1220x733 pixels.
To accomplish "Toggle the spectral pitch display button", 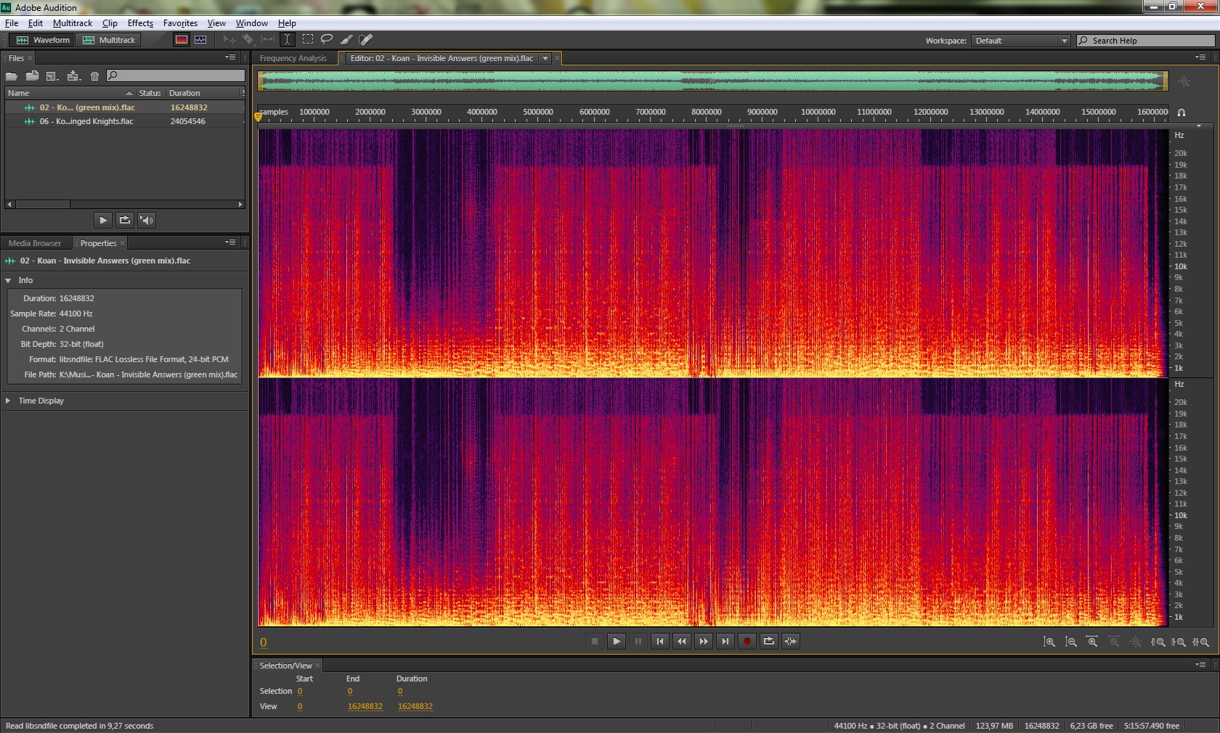I will pyautogui.click(x=200, y=40).
